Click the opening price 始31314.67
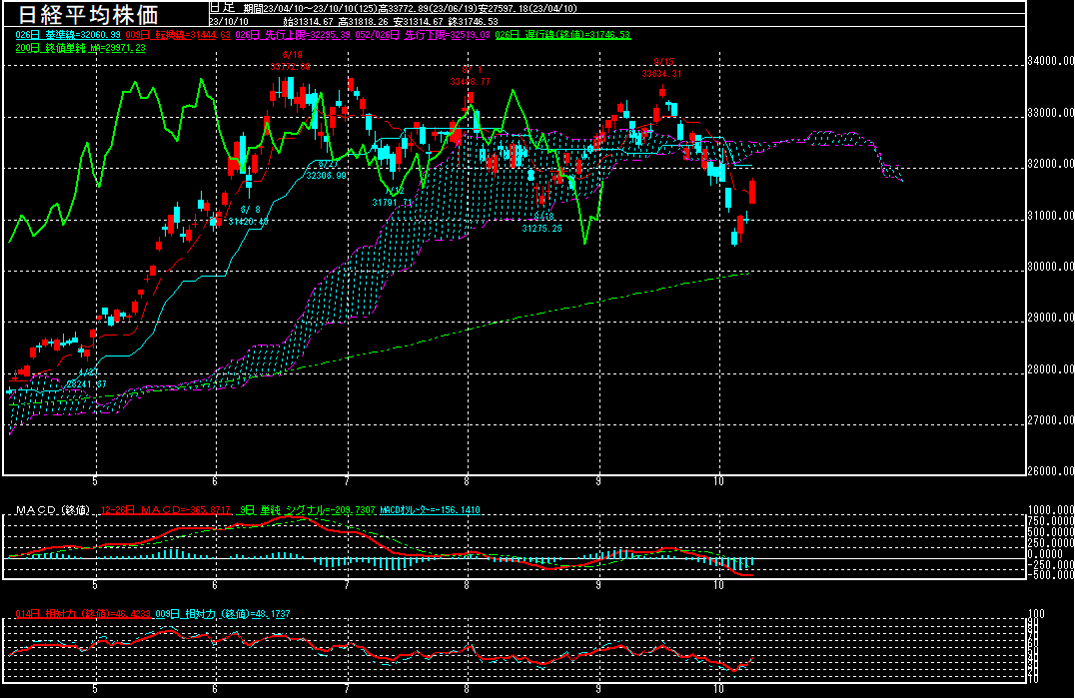 tap(308, 21)
